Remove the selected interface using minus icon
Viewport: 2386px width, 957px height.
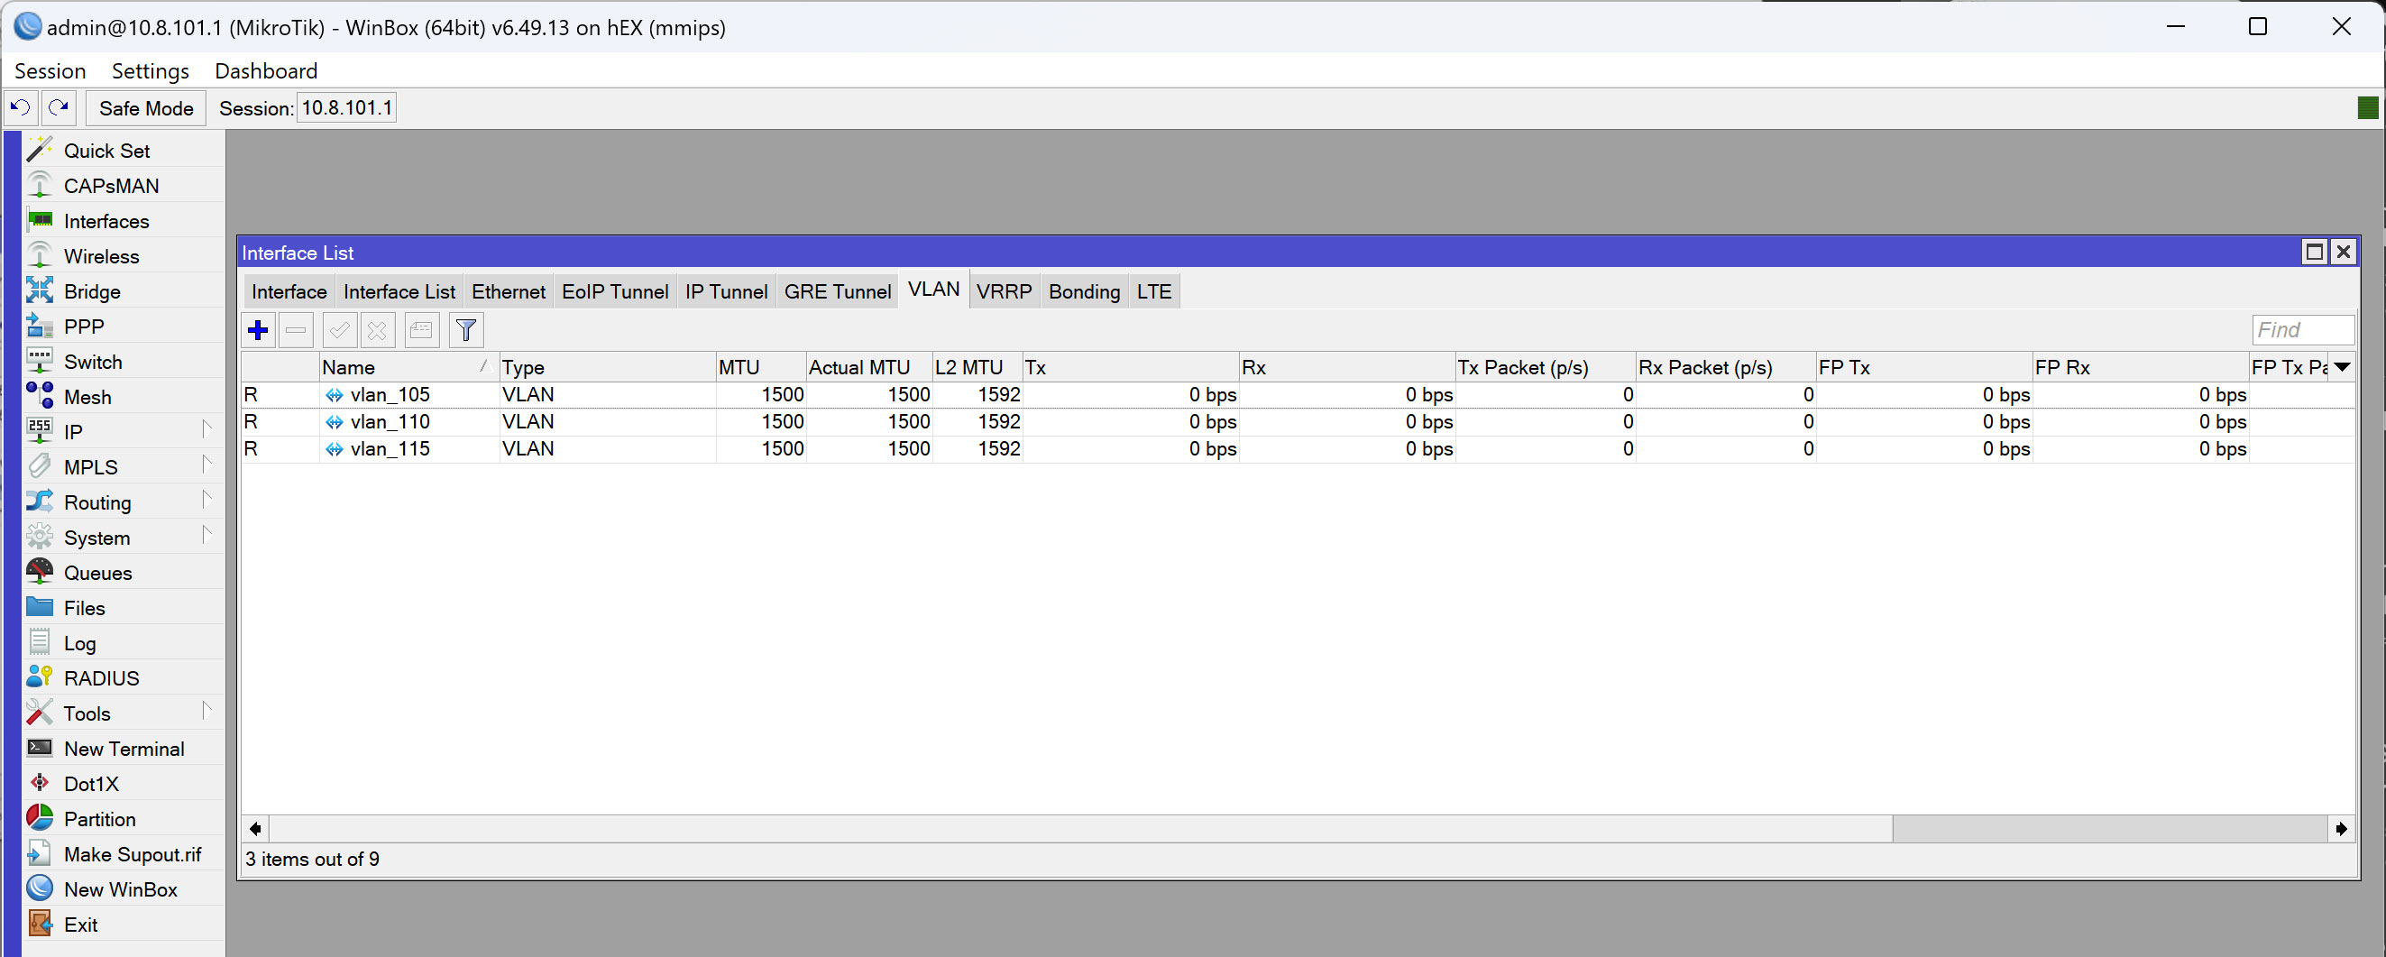pyautogui.click(x=296, y=330)
